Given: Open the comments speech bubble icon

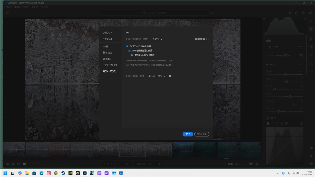Looking at the screenshot, I should coord(311,148).
